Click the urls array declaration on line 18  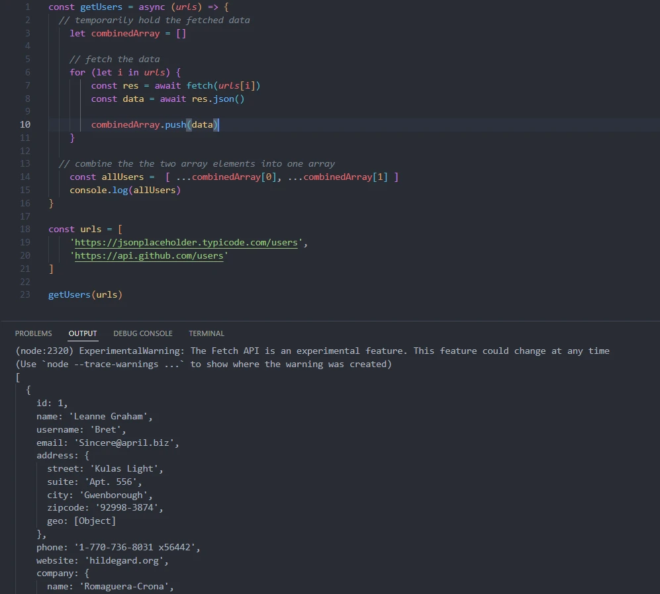click(91, 229)
